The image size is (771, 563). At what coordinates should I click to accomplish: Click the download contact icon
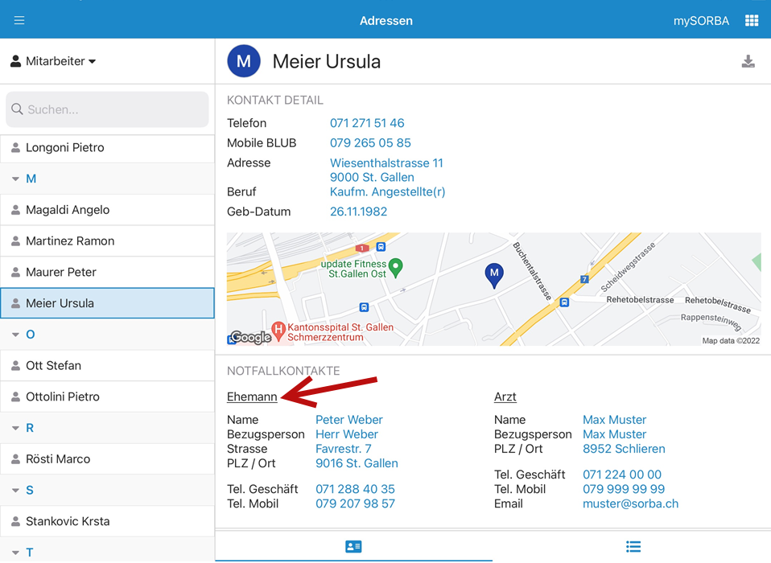point(748,62)
